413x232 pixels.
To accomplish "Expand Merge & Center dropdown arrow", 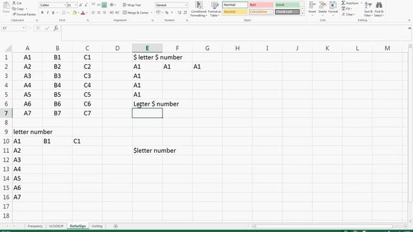I will pos(152,13).
